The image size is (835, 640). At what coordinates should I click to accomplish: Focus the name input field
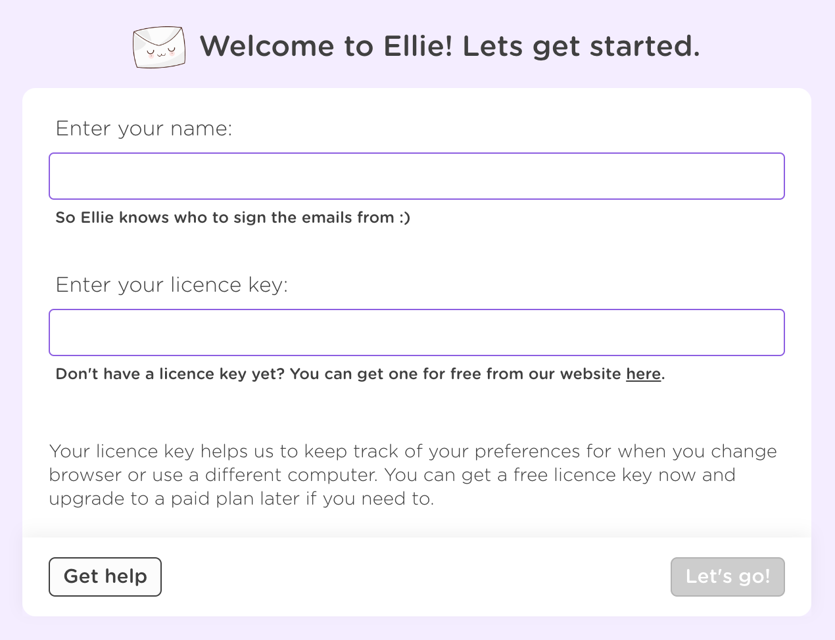pyautogui.click(x=417, y=176)
